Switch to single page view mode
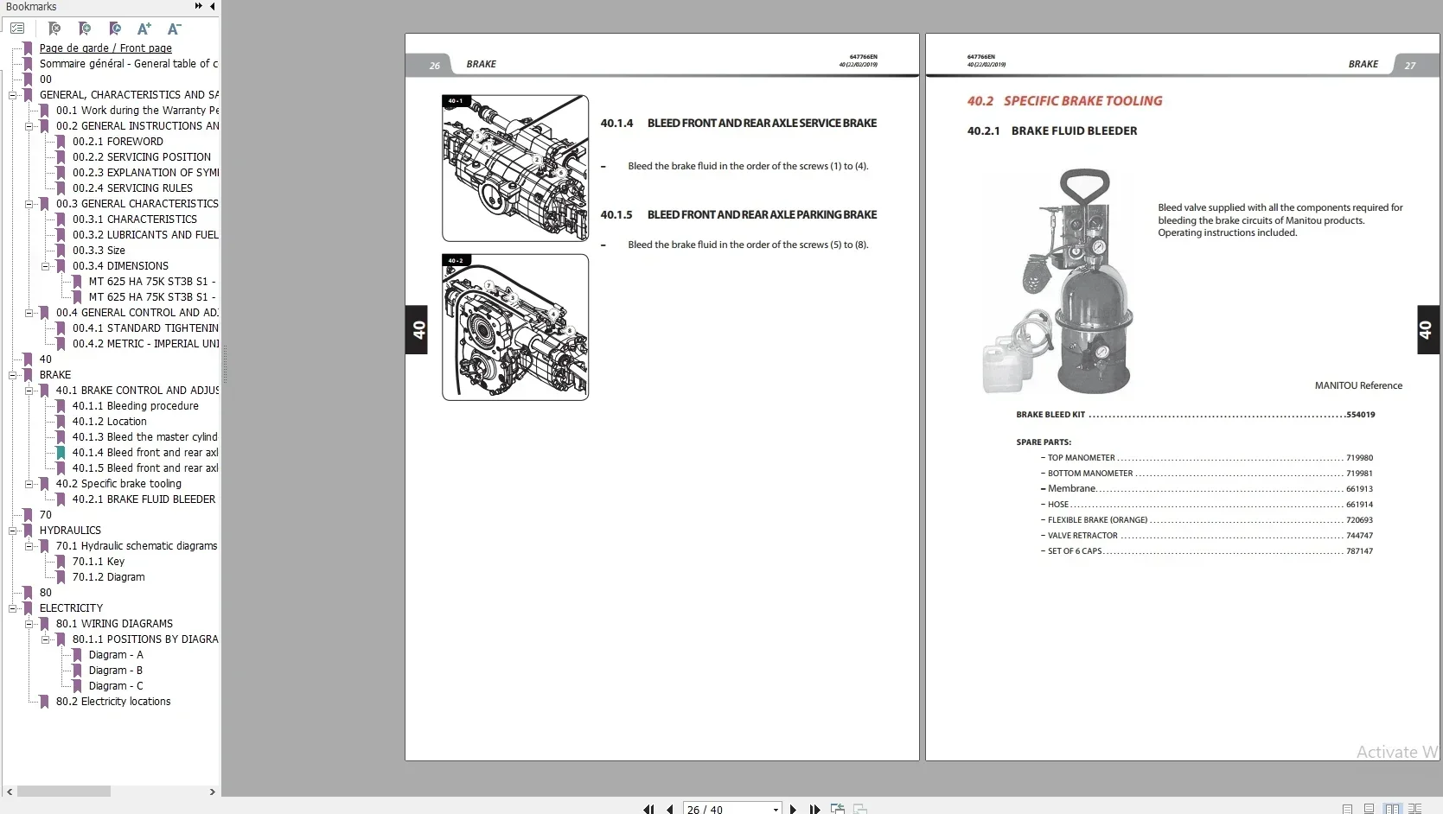 click(x=1348, y=809)
